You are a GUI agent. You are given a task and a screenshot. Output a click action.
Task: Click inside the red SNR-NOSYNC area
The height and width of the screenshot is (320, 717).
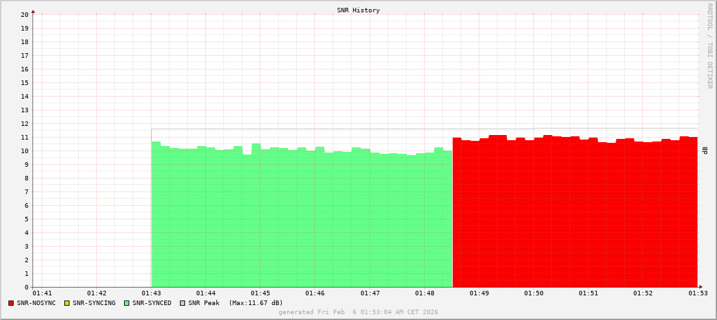tap(575, 214)
